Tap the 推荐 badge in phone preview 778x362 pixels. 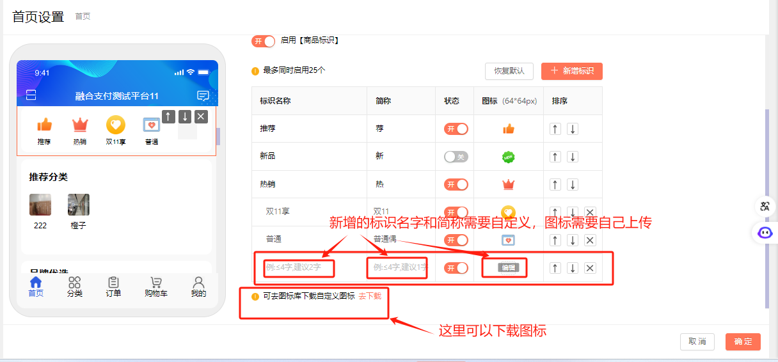pyautogui.click(x=44, y=131)
